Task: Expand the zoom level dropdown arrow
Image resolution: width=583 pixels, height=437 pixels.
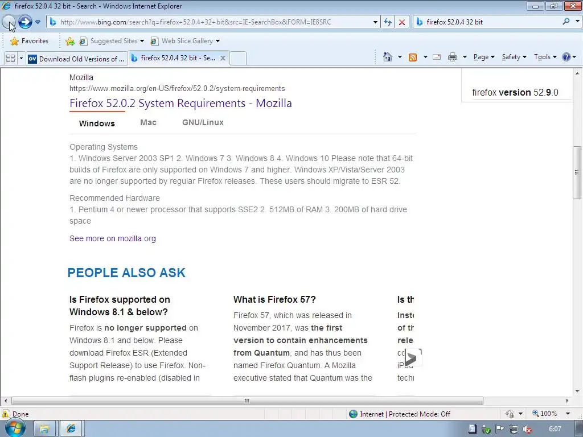Action: [x=568, y=414]
